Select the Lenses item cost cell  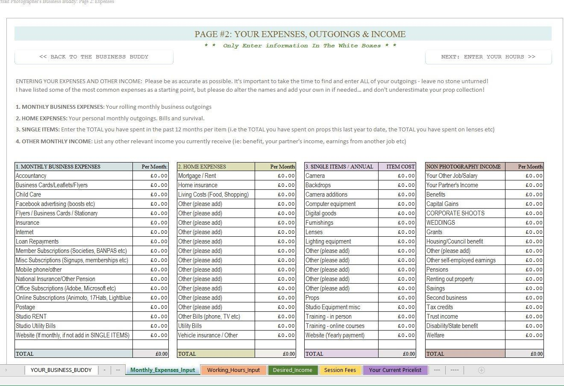point(397,232)
